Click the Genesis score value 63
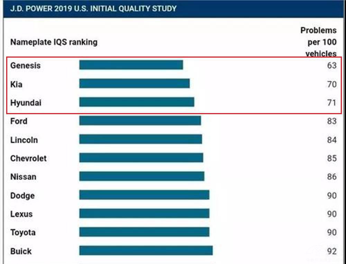Screen dimensions: 346x264 [x=331, y=65]
